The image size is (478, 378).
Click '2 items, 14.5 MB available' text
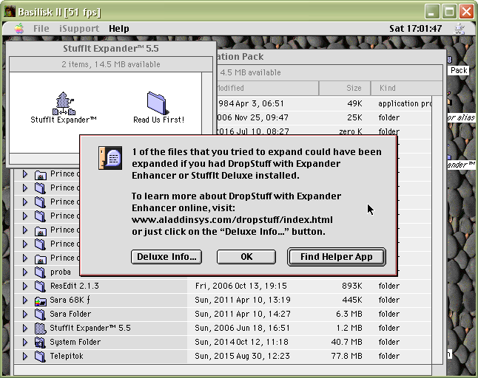[111, 64]
